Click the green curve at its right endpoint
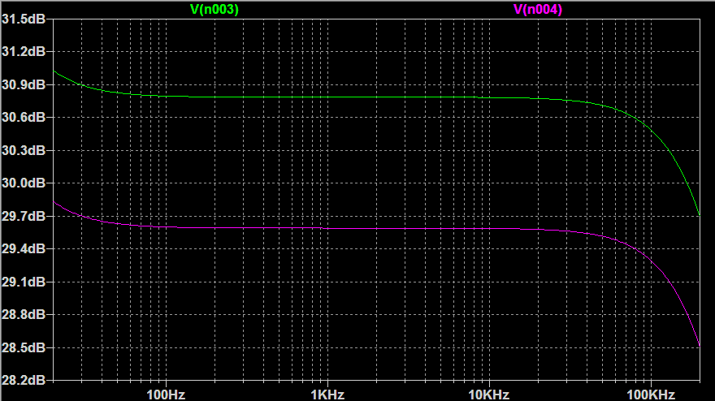This screenshot has width=715, height=401. (x=699, y=215)
